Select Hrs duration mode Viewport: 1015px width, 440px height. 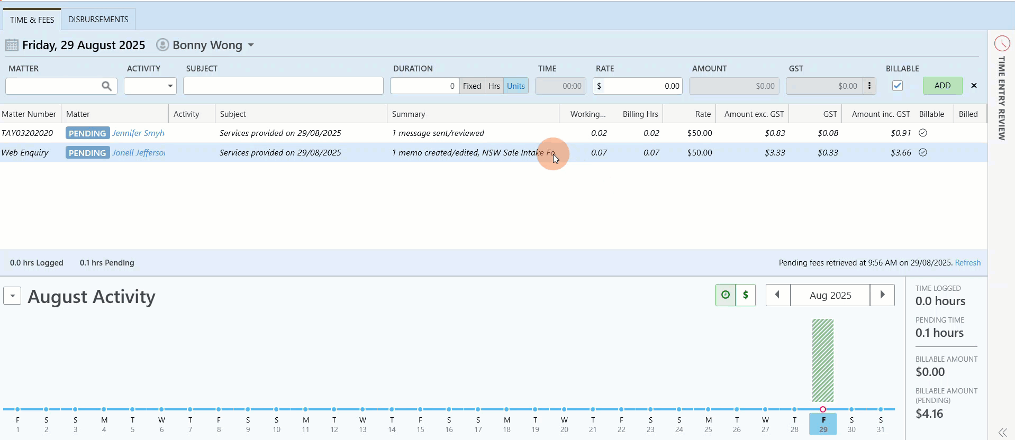pyautogui.click(x=494, y=86)
